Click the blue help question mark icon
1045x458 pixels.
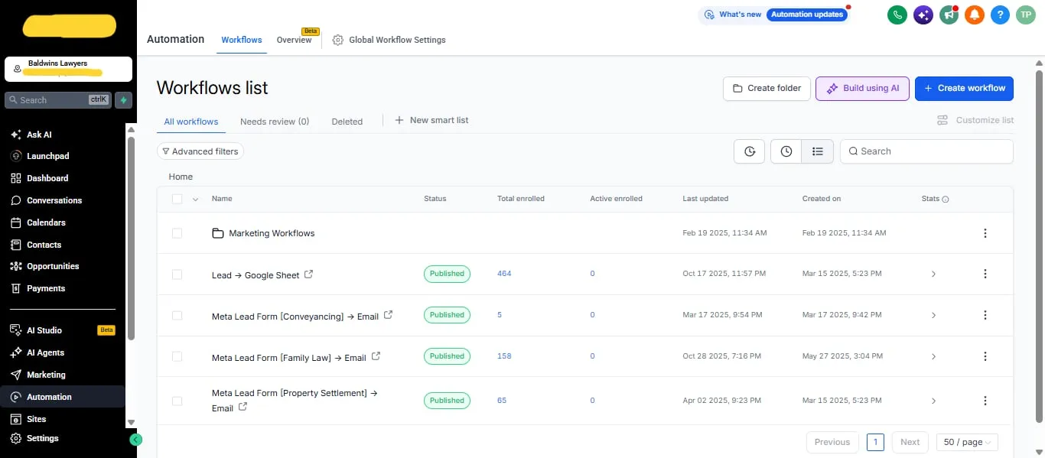point(1000,15)
